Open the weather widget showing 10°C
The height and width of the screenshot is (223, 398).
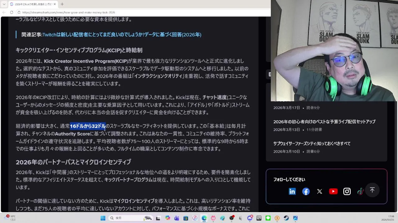click(x=9, y=218)
